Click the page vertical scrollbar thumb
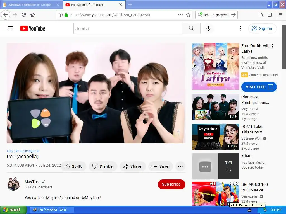 284,47
